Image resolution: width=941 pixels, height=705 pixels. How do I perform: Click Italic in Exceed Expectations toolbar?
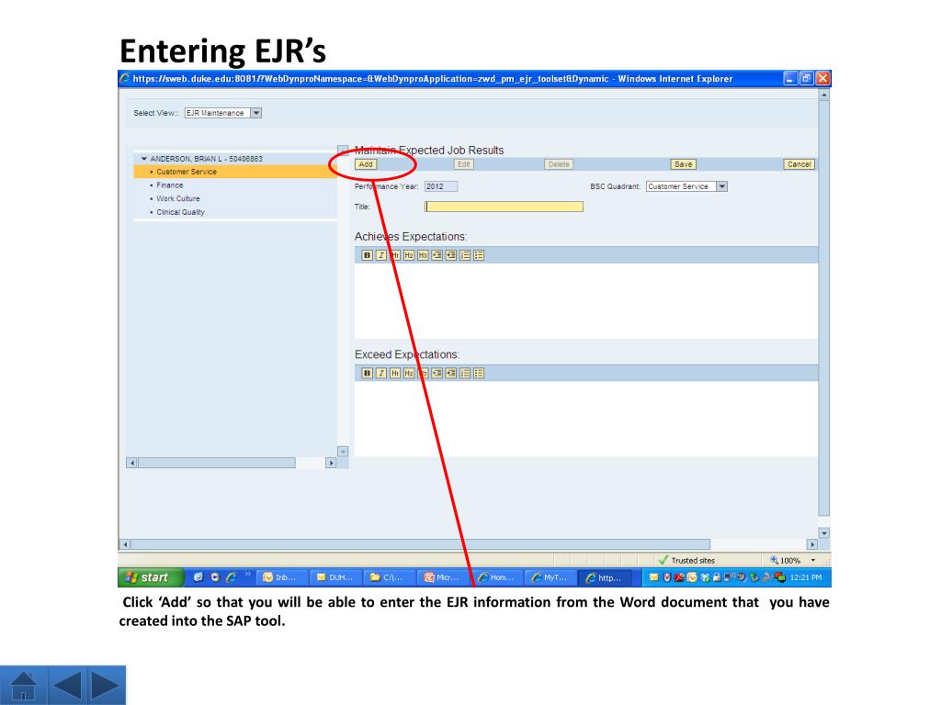(381, 373)
